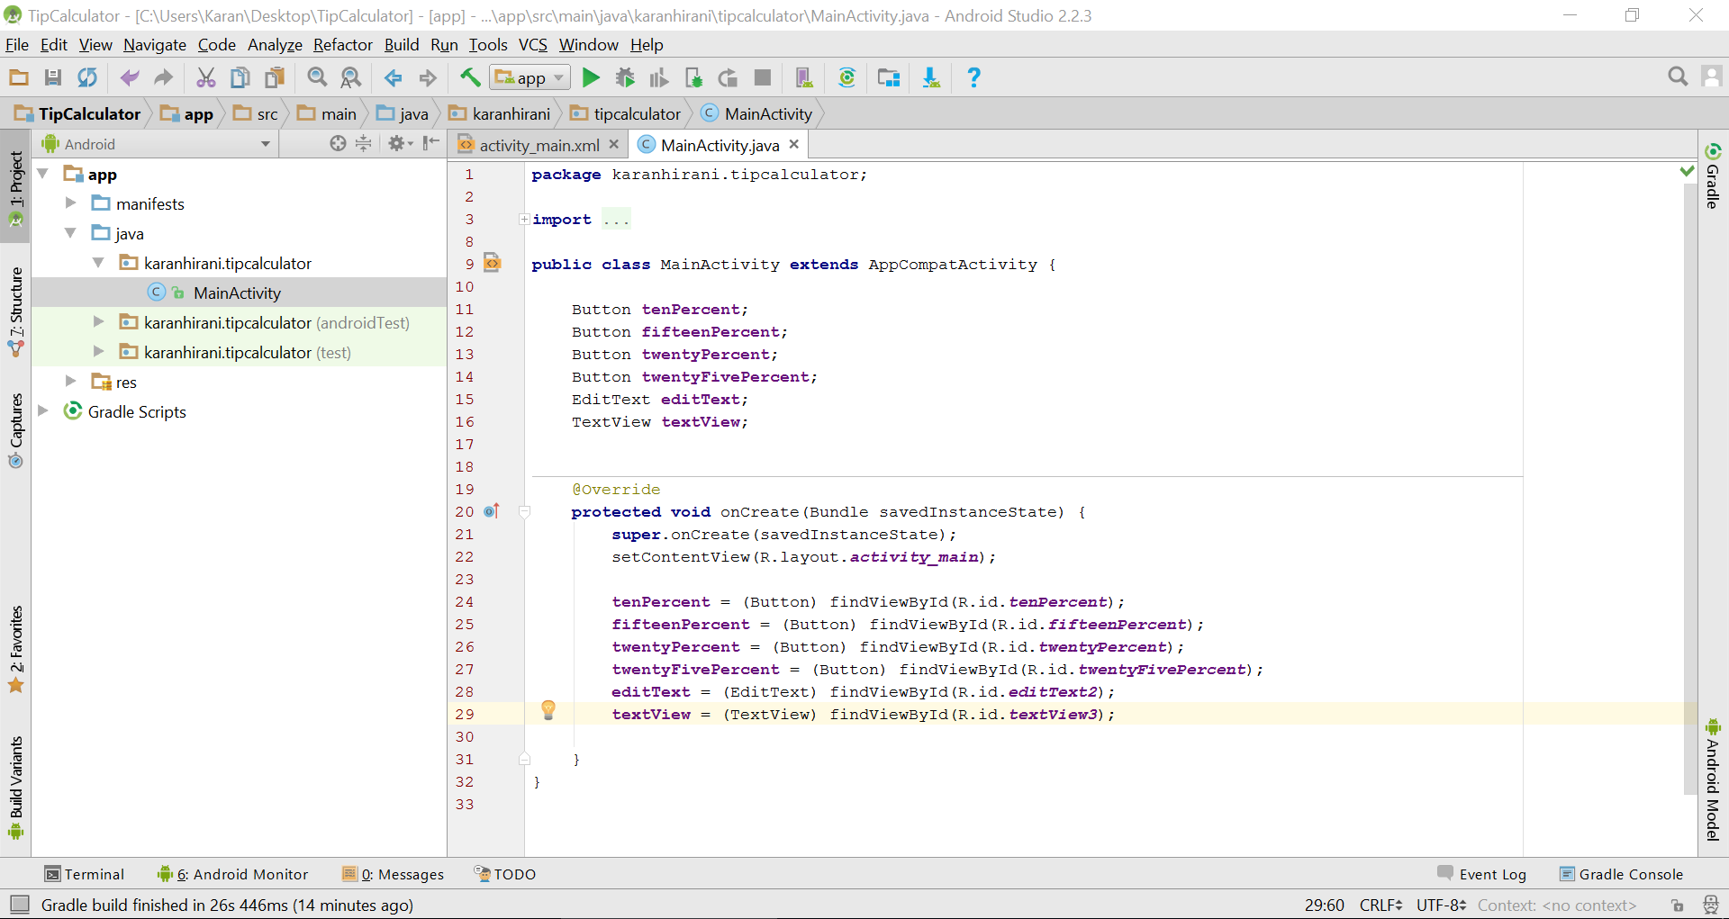The image size is (1729, 919).
Task: Open the AVD Manager icon
Action: click(804, 78)
